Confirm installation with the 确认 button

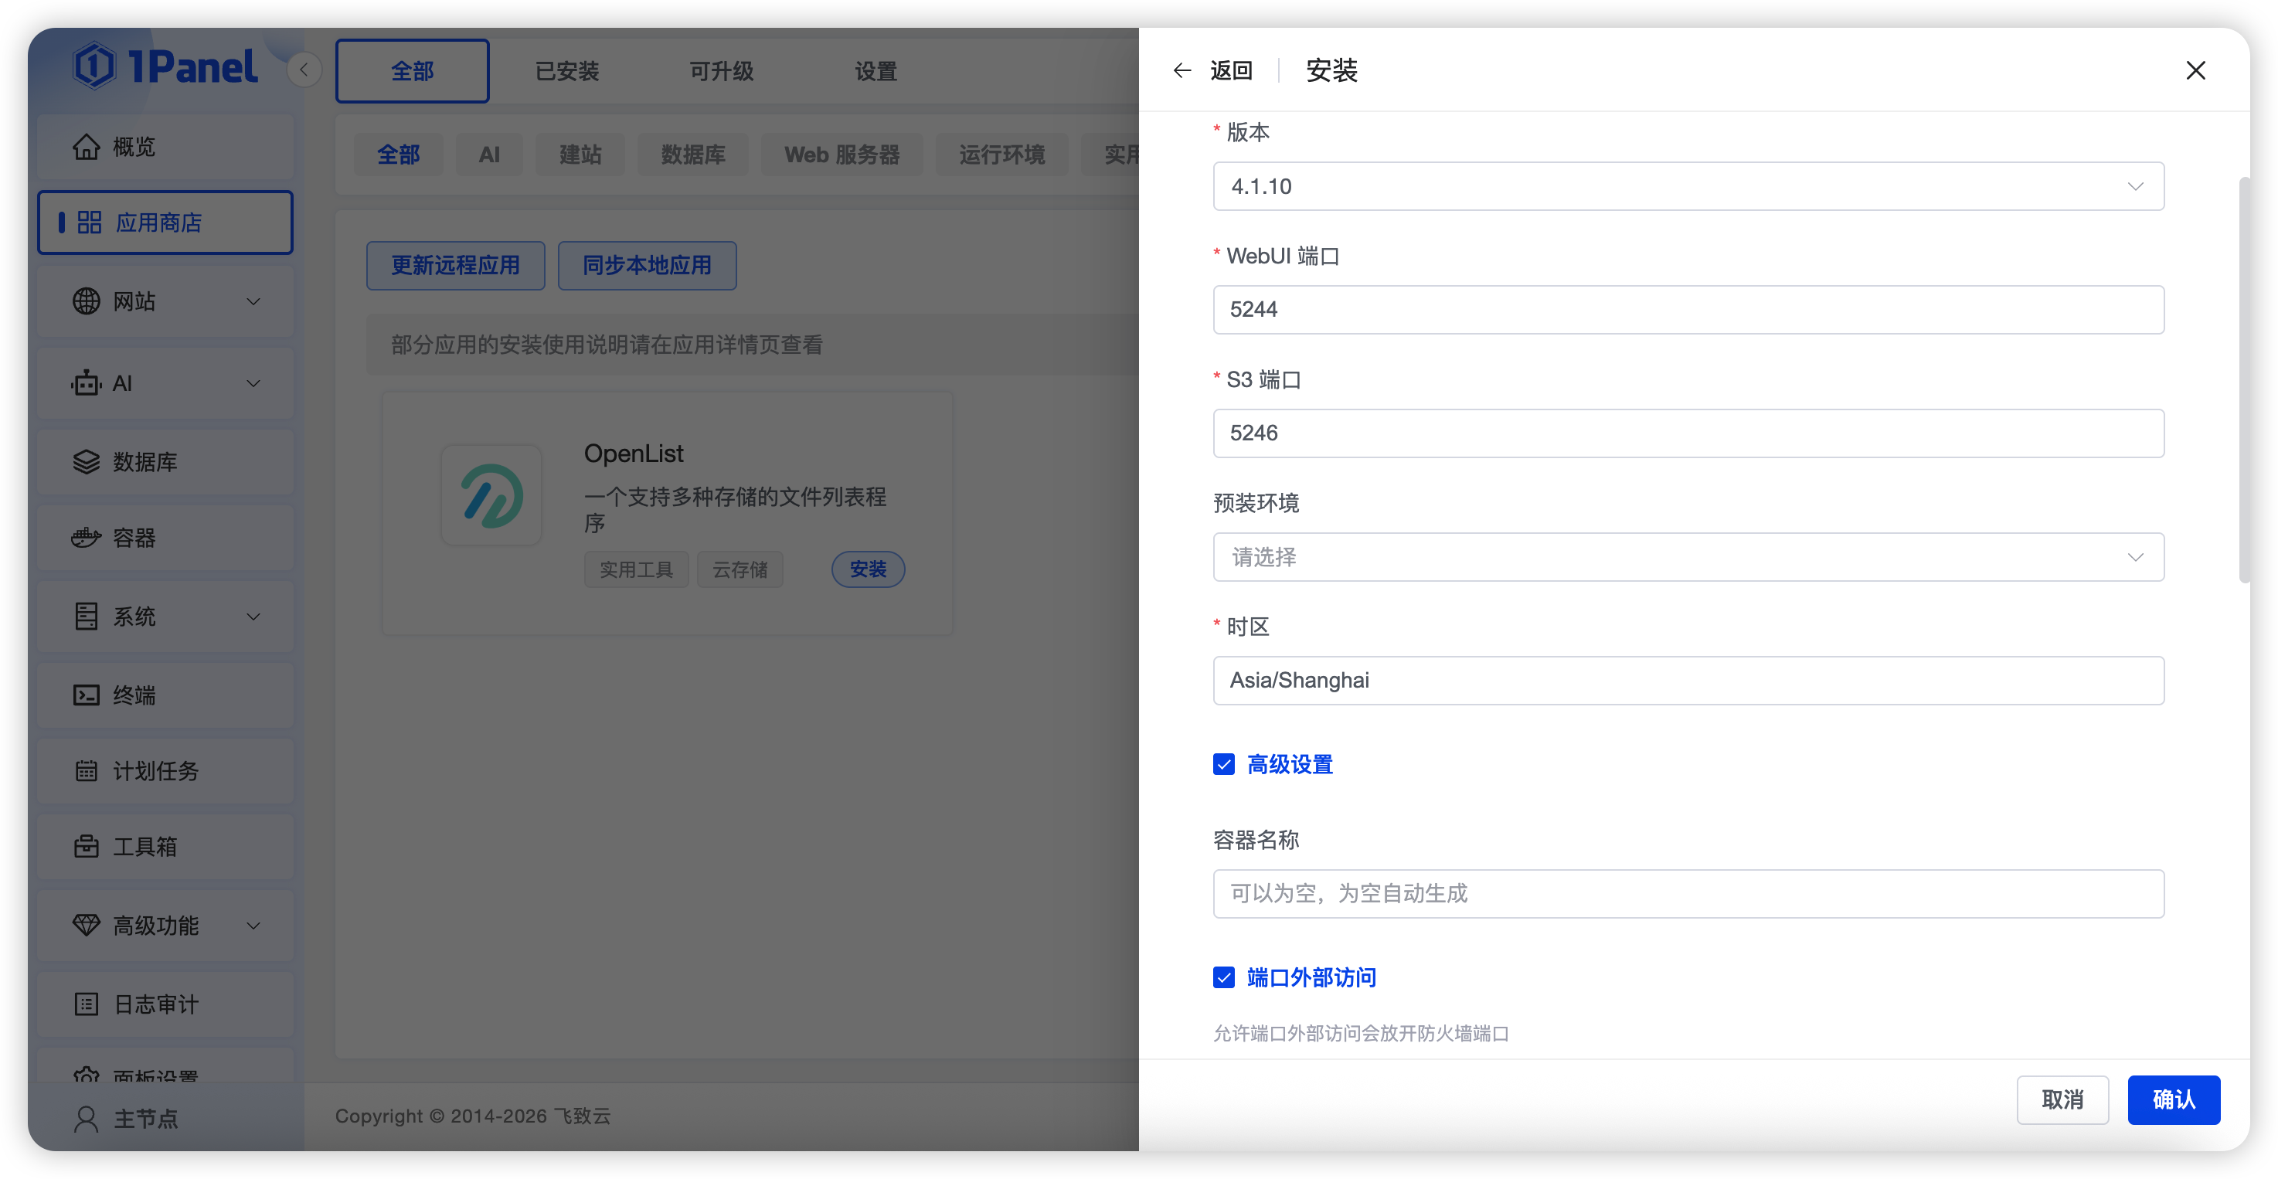[x=2174, y=1099]
